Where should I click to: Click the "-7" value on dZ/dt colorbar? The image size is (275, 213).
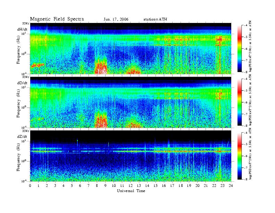point(246,168)
